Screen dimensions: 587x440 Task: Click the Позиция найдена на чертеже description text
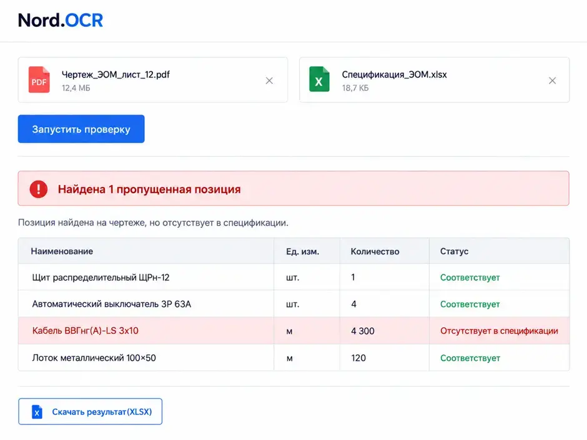click(x=153, y=222)
